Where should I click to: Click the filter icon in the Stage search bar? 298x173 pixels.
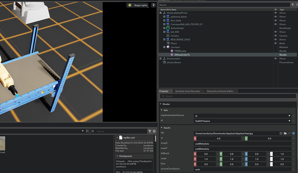point(293,5)
